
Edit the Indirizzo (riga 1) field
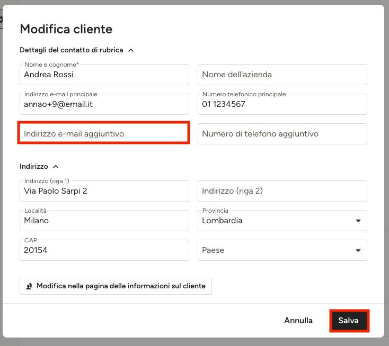104,191
